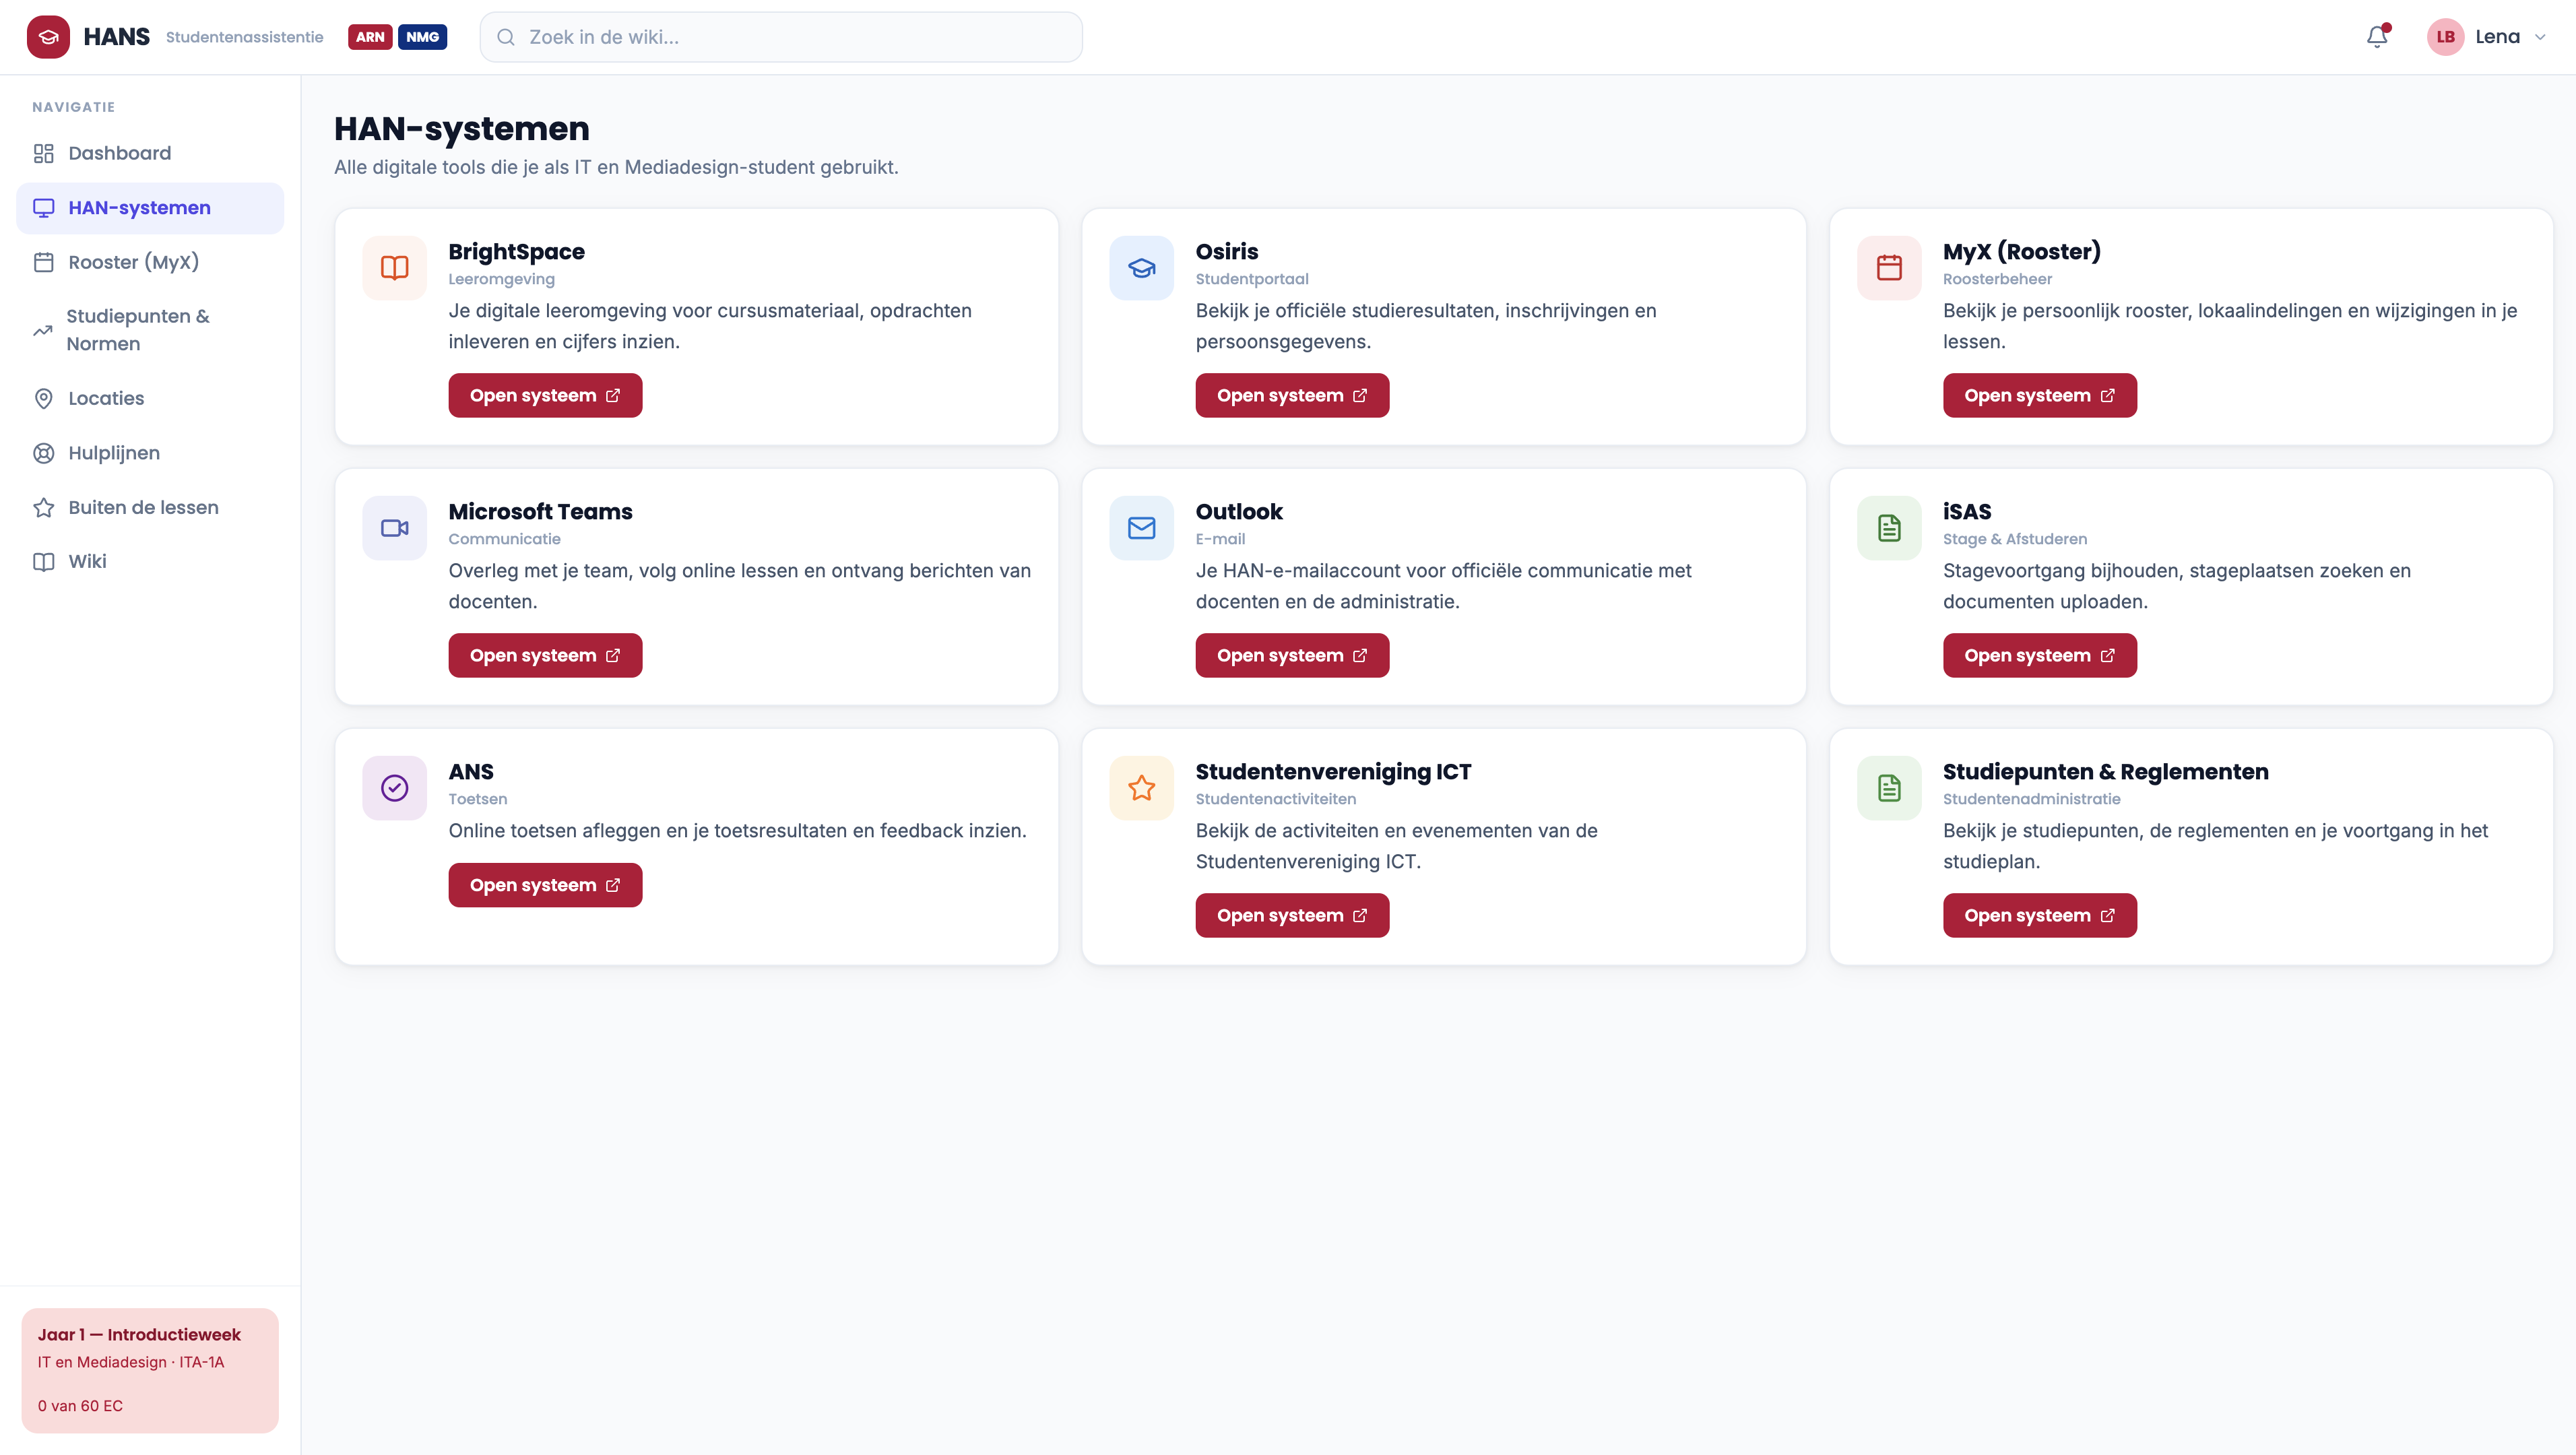
Task: Click the HANS graduation cap logo
Action: (48, 37)
